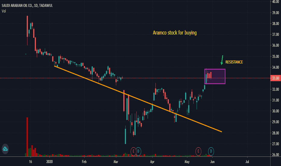Image resolution: width=281 pixels, height=166 pixels.
Task: Select the purple resistance zone rectangle
Action: [x=215, y=76]
